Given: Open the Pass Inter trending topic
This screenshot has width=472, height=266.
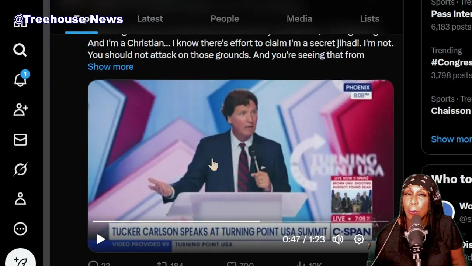Looking at the screenshot, I should pos(451,14).
